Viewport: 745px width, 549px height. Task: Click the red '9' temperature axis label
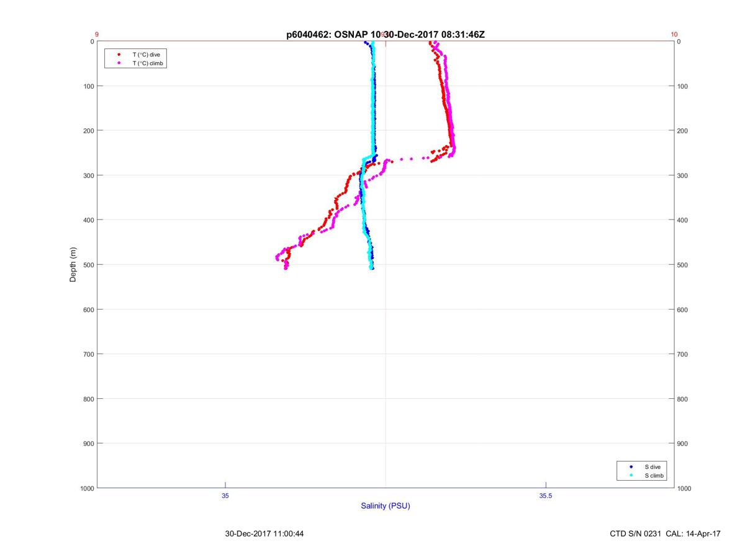97,35
